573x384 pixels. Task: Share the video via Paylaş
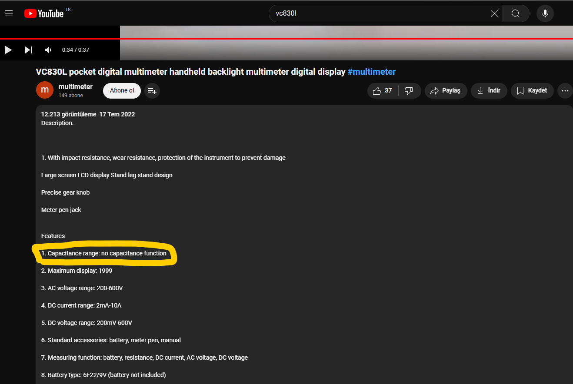(446, 91)
